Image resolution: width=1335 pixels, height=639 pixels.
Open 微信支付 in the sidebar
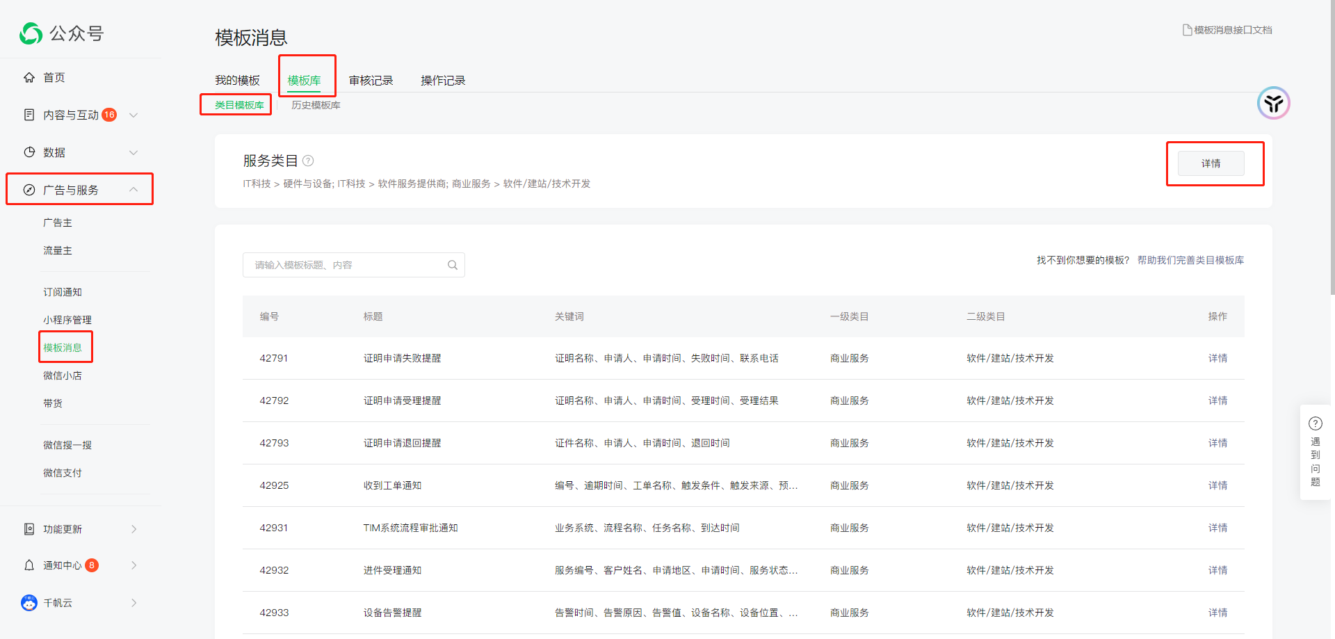pyautogui.click(x=63, y=473)
